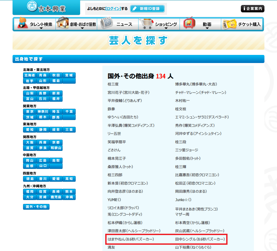Choose the 広島 prefecture button
This screenshot has height=251, width=277.
43,161
